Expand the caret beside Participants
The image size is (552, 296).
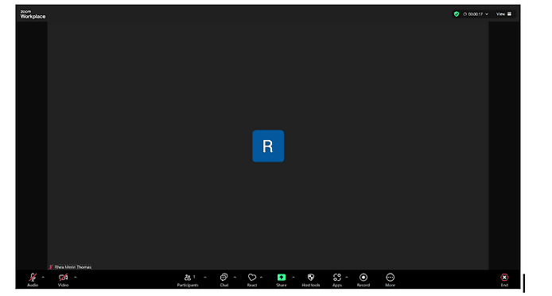[205, 278]
